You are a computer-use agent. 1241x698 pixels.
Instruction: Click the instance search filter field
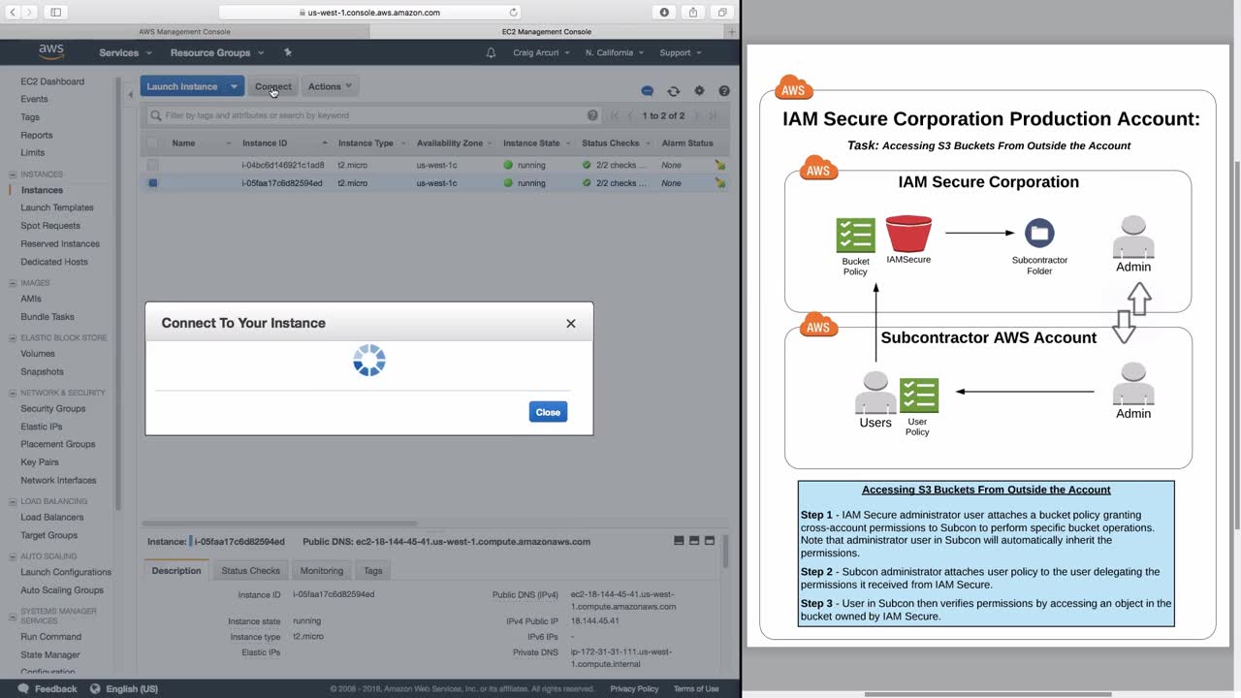[373, 115]
